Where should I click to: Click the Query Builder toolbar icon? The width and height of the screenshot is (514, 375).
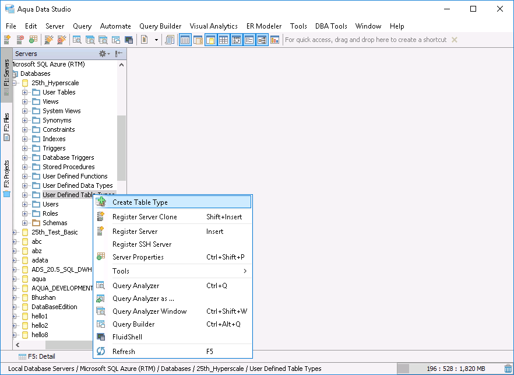tap(116, 40)
